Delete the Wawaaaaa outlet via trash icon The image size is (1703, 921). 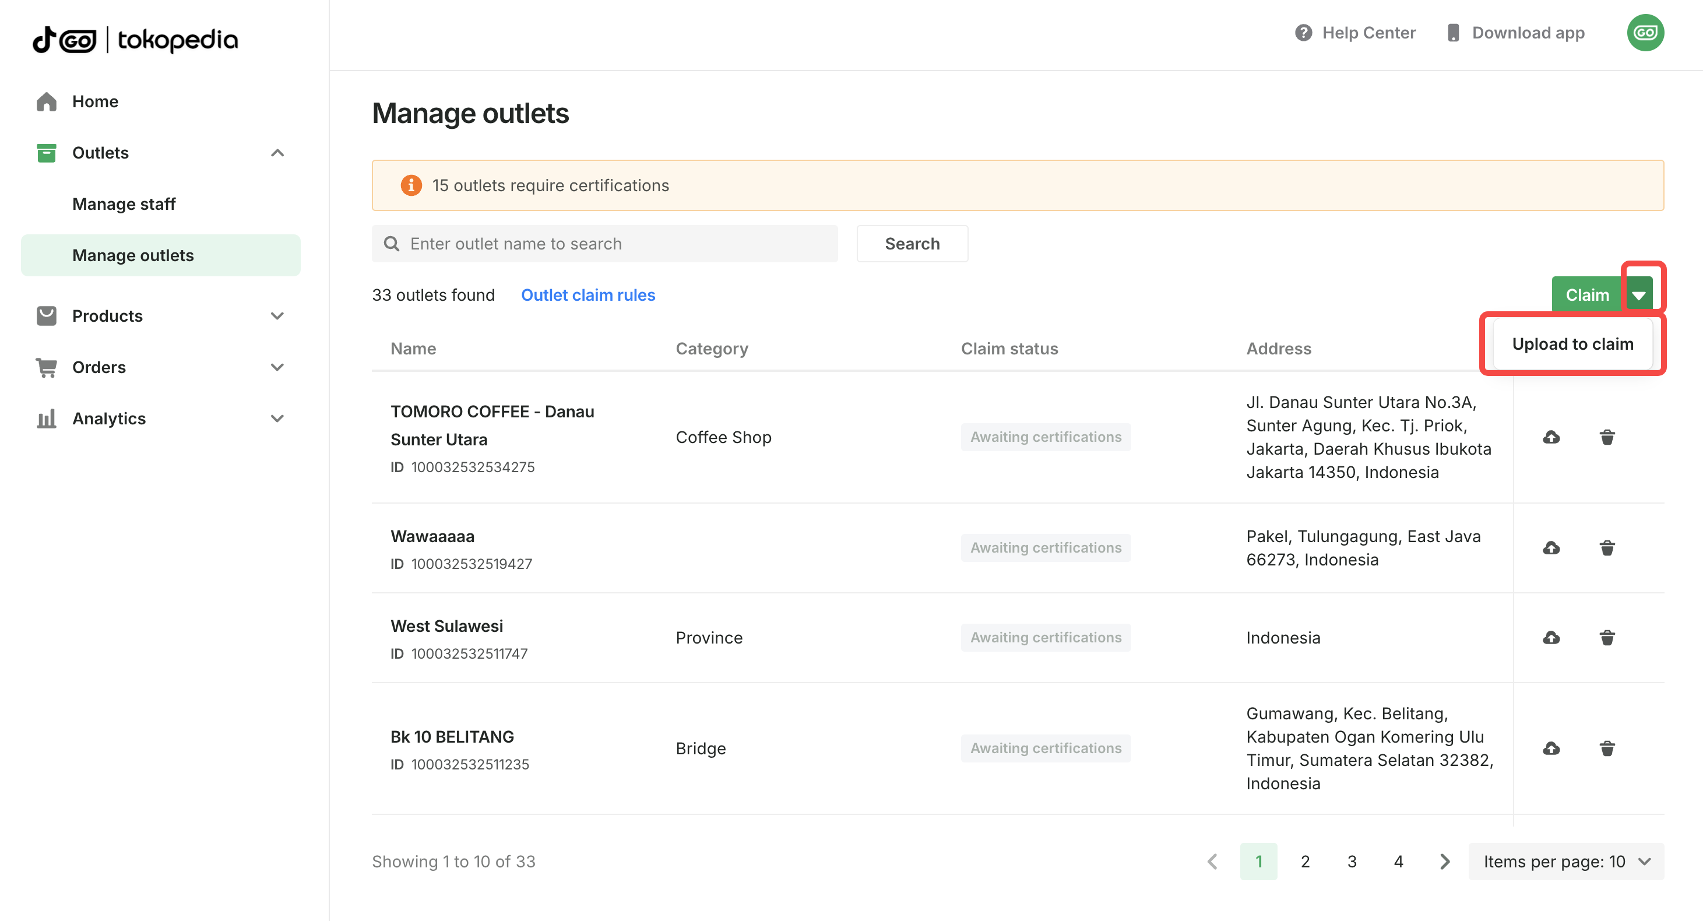tap(1606, 548)
